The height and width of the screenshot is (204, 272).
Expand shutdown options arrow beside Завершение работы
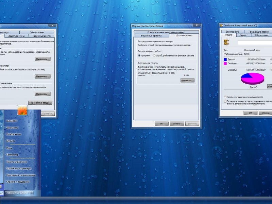[31, 193]
